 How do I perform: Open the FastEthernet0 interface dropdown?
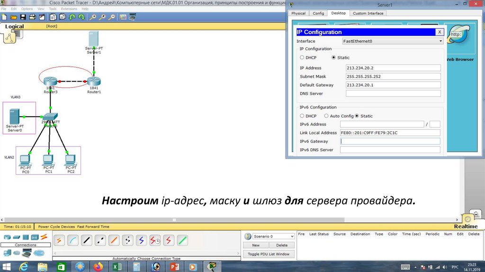pyautogui.click(x=393, y=41)
